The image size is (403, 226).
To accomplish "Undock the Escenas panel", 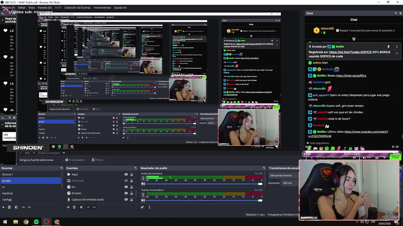I will [x=61, y=168].
